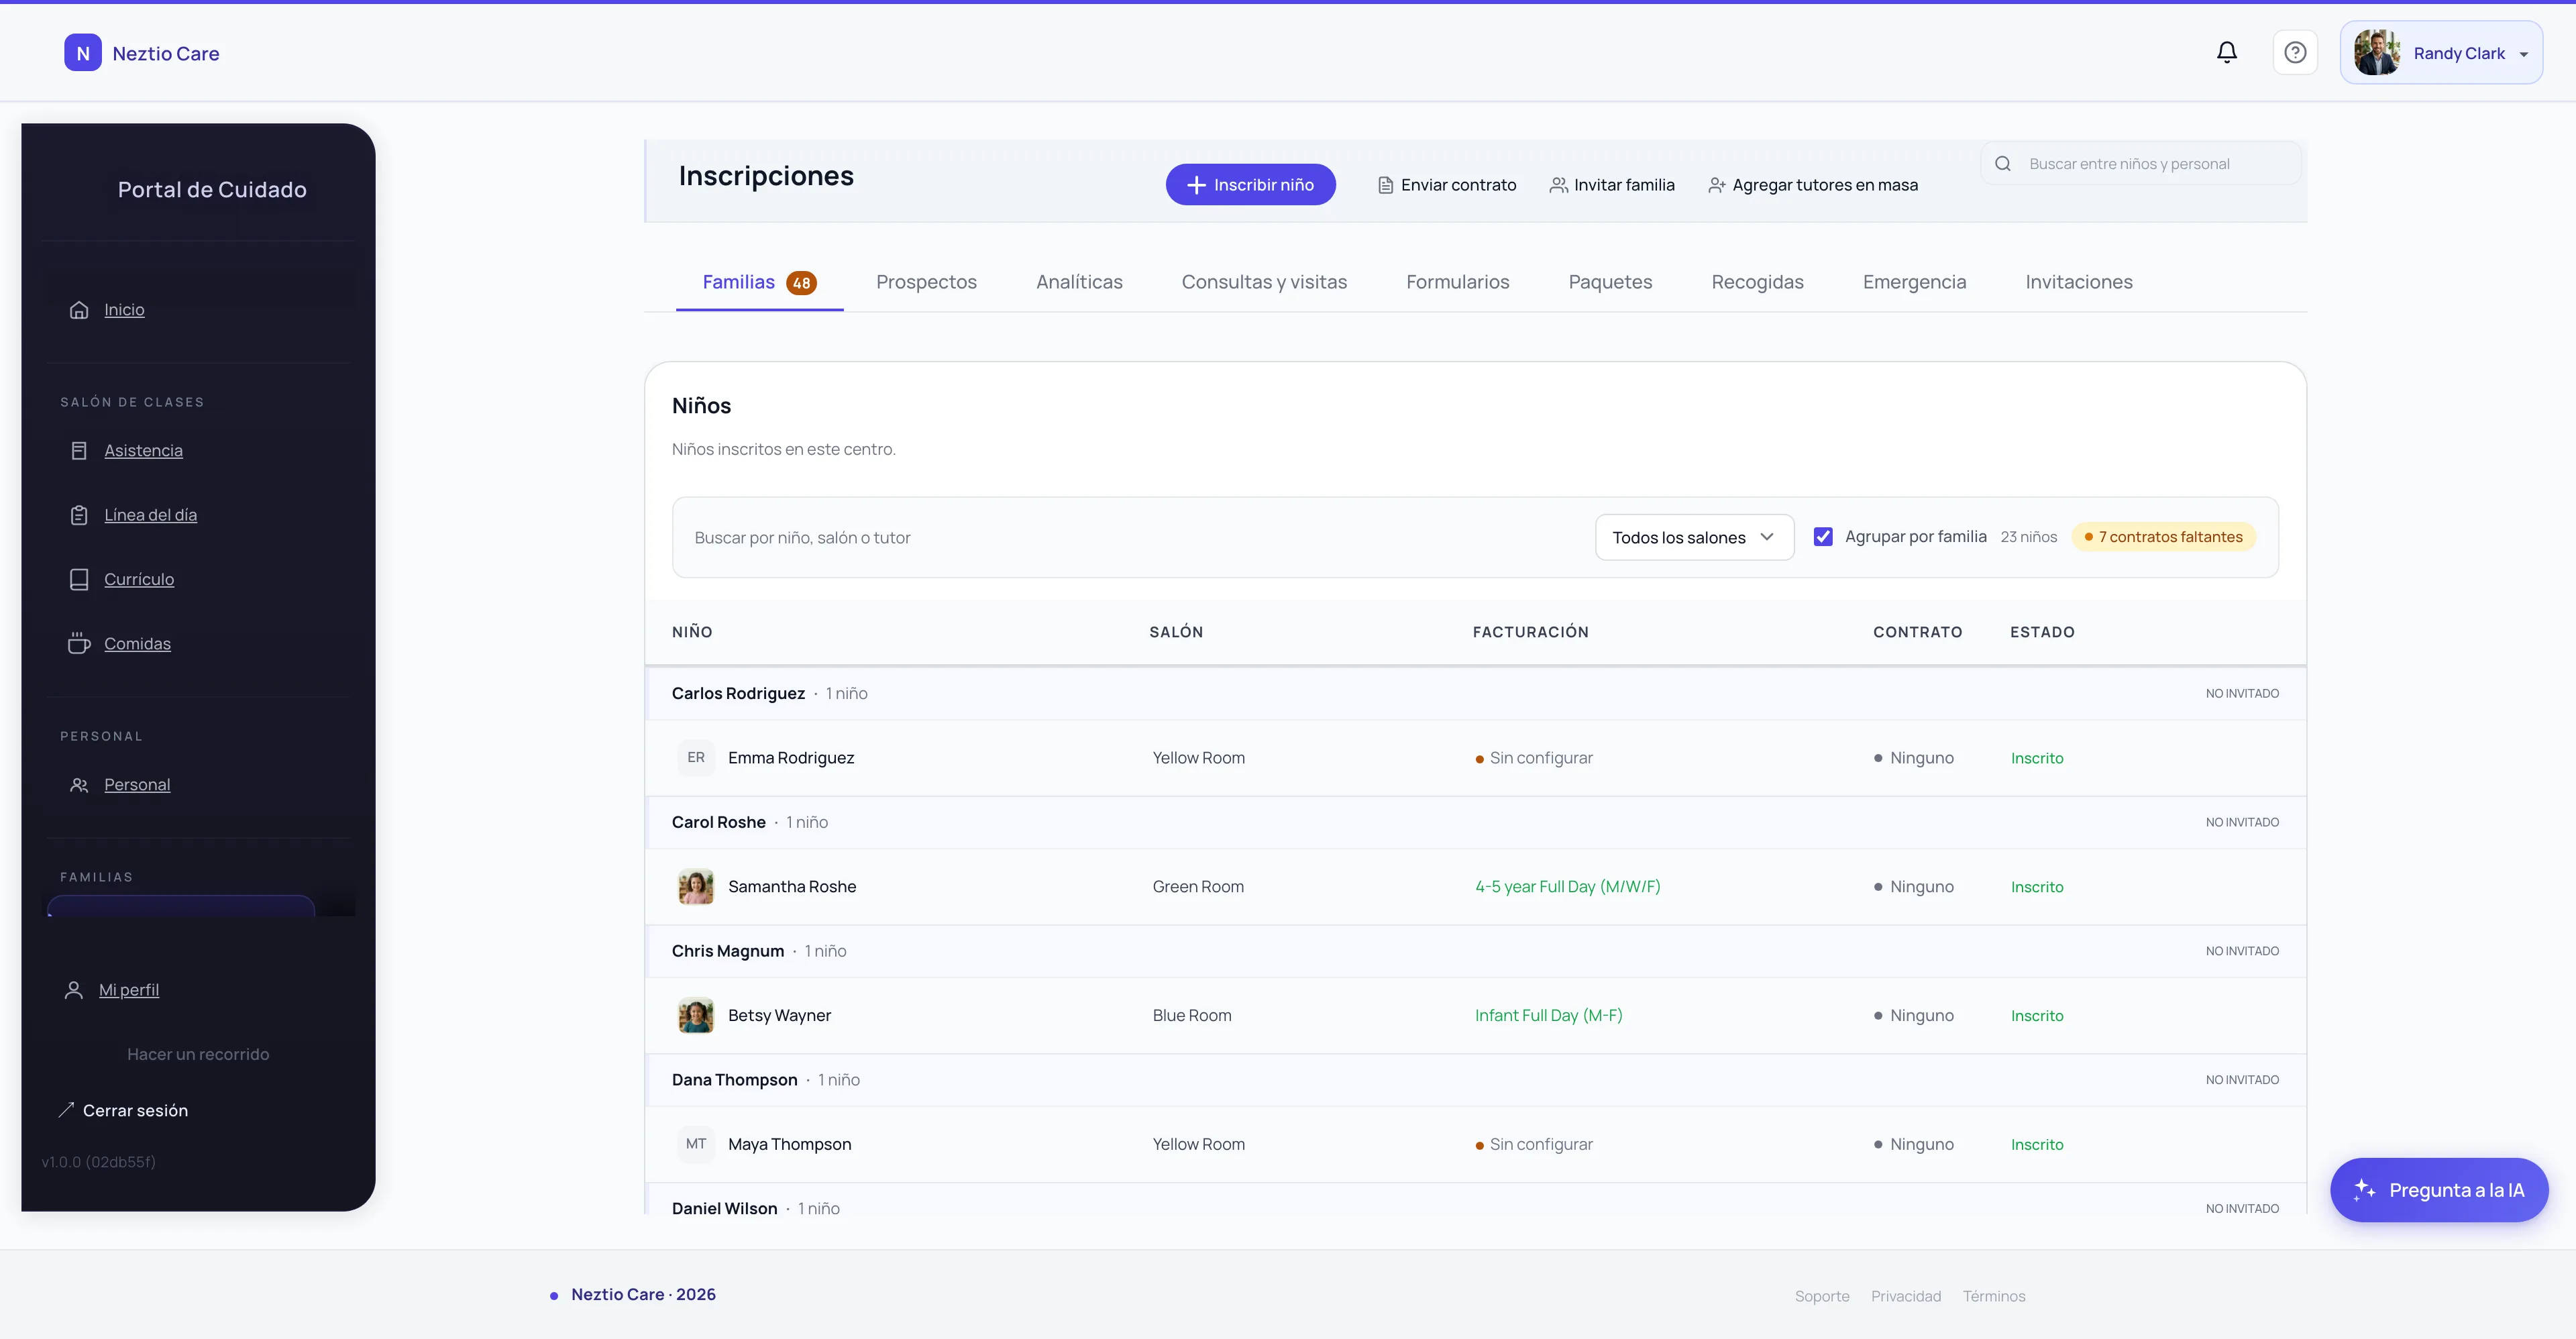The image size is (2576, 1339).
Task: Click the Invitar familia people icon
Action: (1558, 185)
